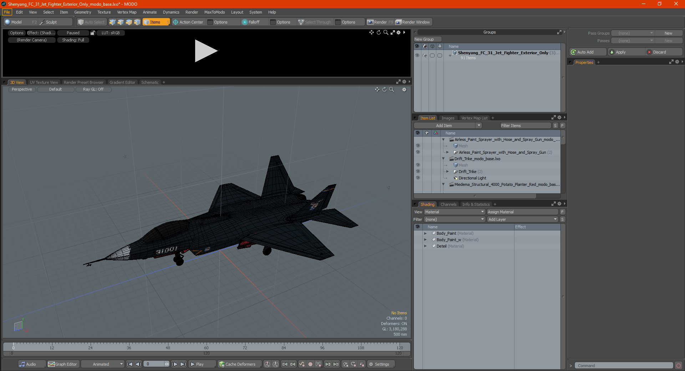
Task: Click the Play button in the timeline bar
Action: [202, 364]
